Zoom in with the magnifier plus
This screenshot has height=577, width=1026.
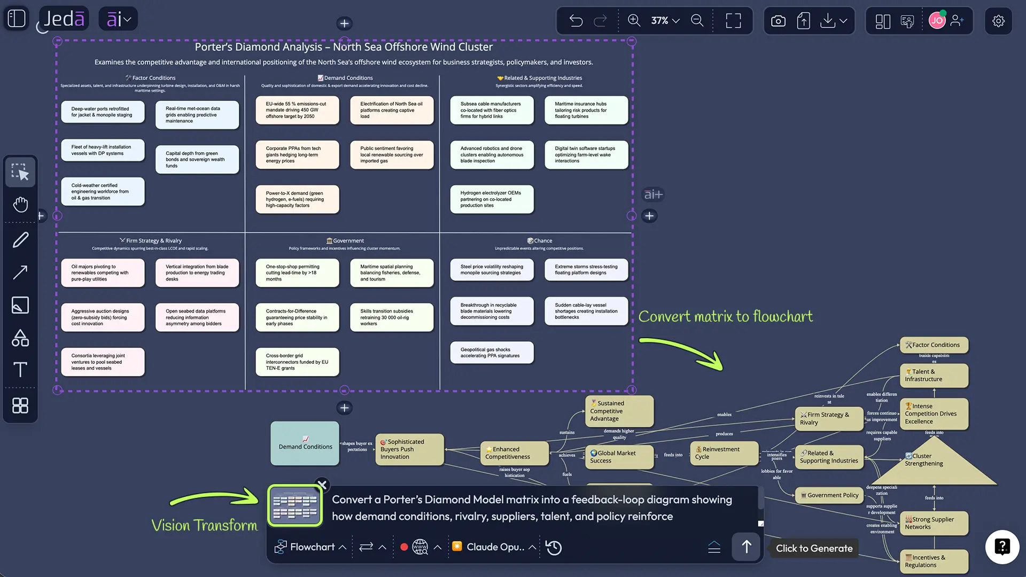(634, 21)
